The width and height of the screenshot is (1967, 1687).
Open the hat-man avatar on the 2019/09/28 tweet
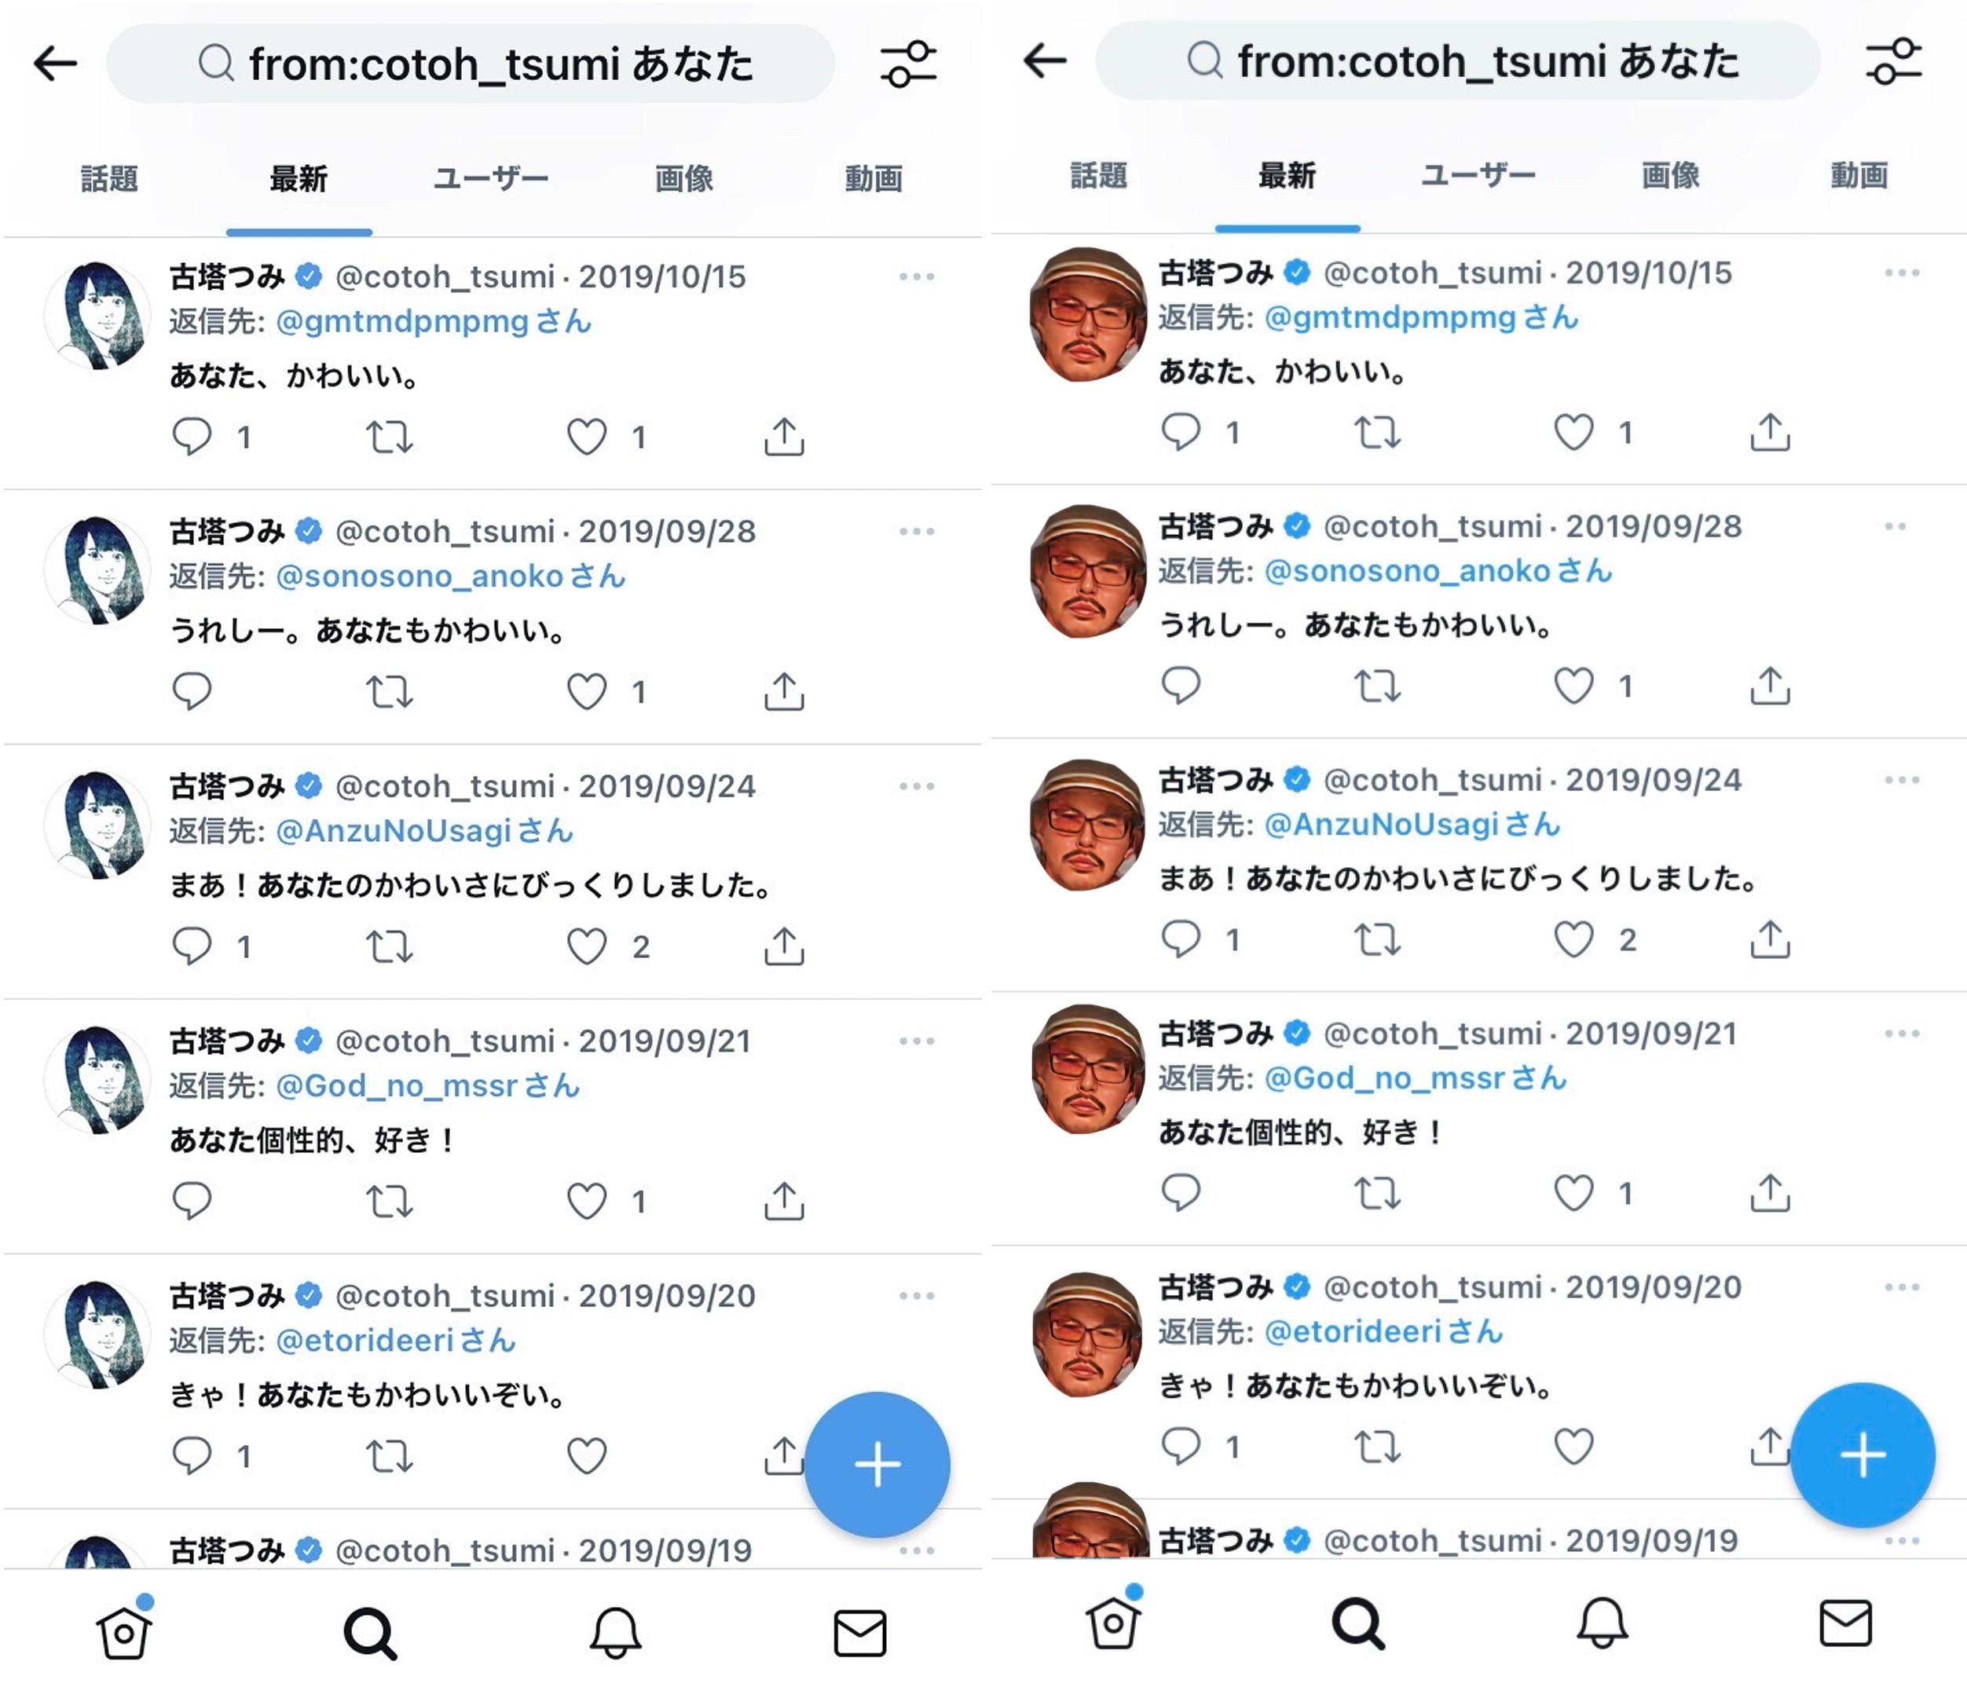coord(1088,570)
